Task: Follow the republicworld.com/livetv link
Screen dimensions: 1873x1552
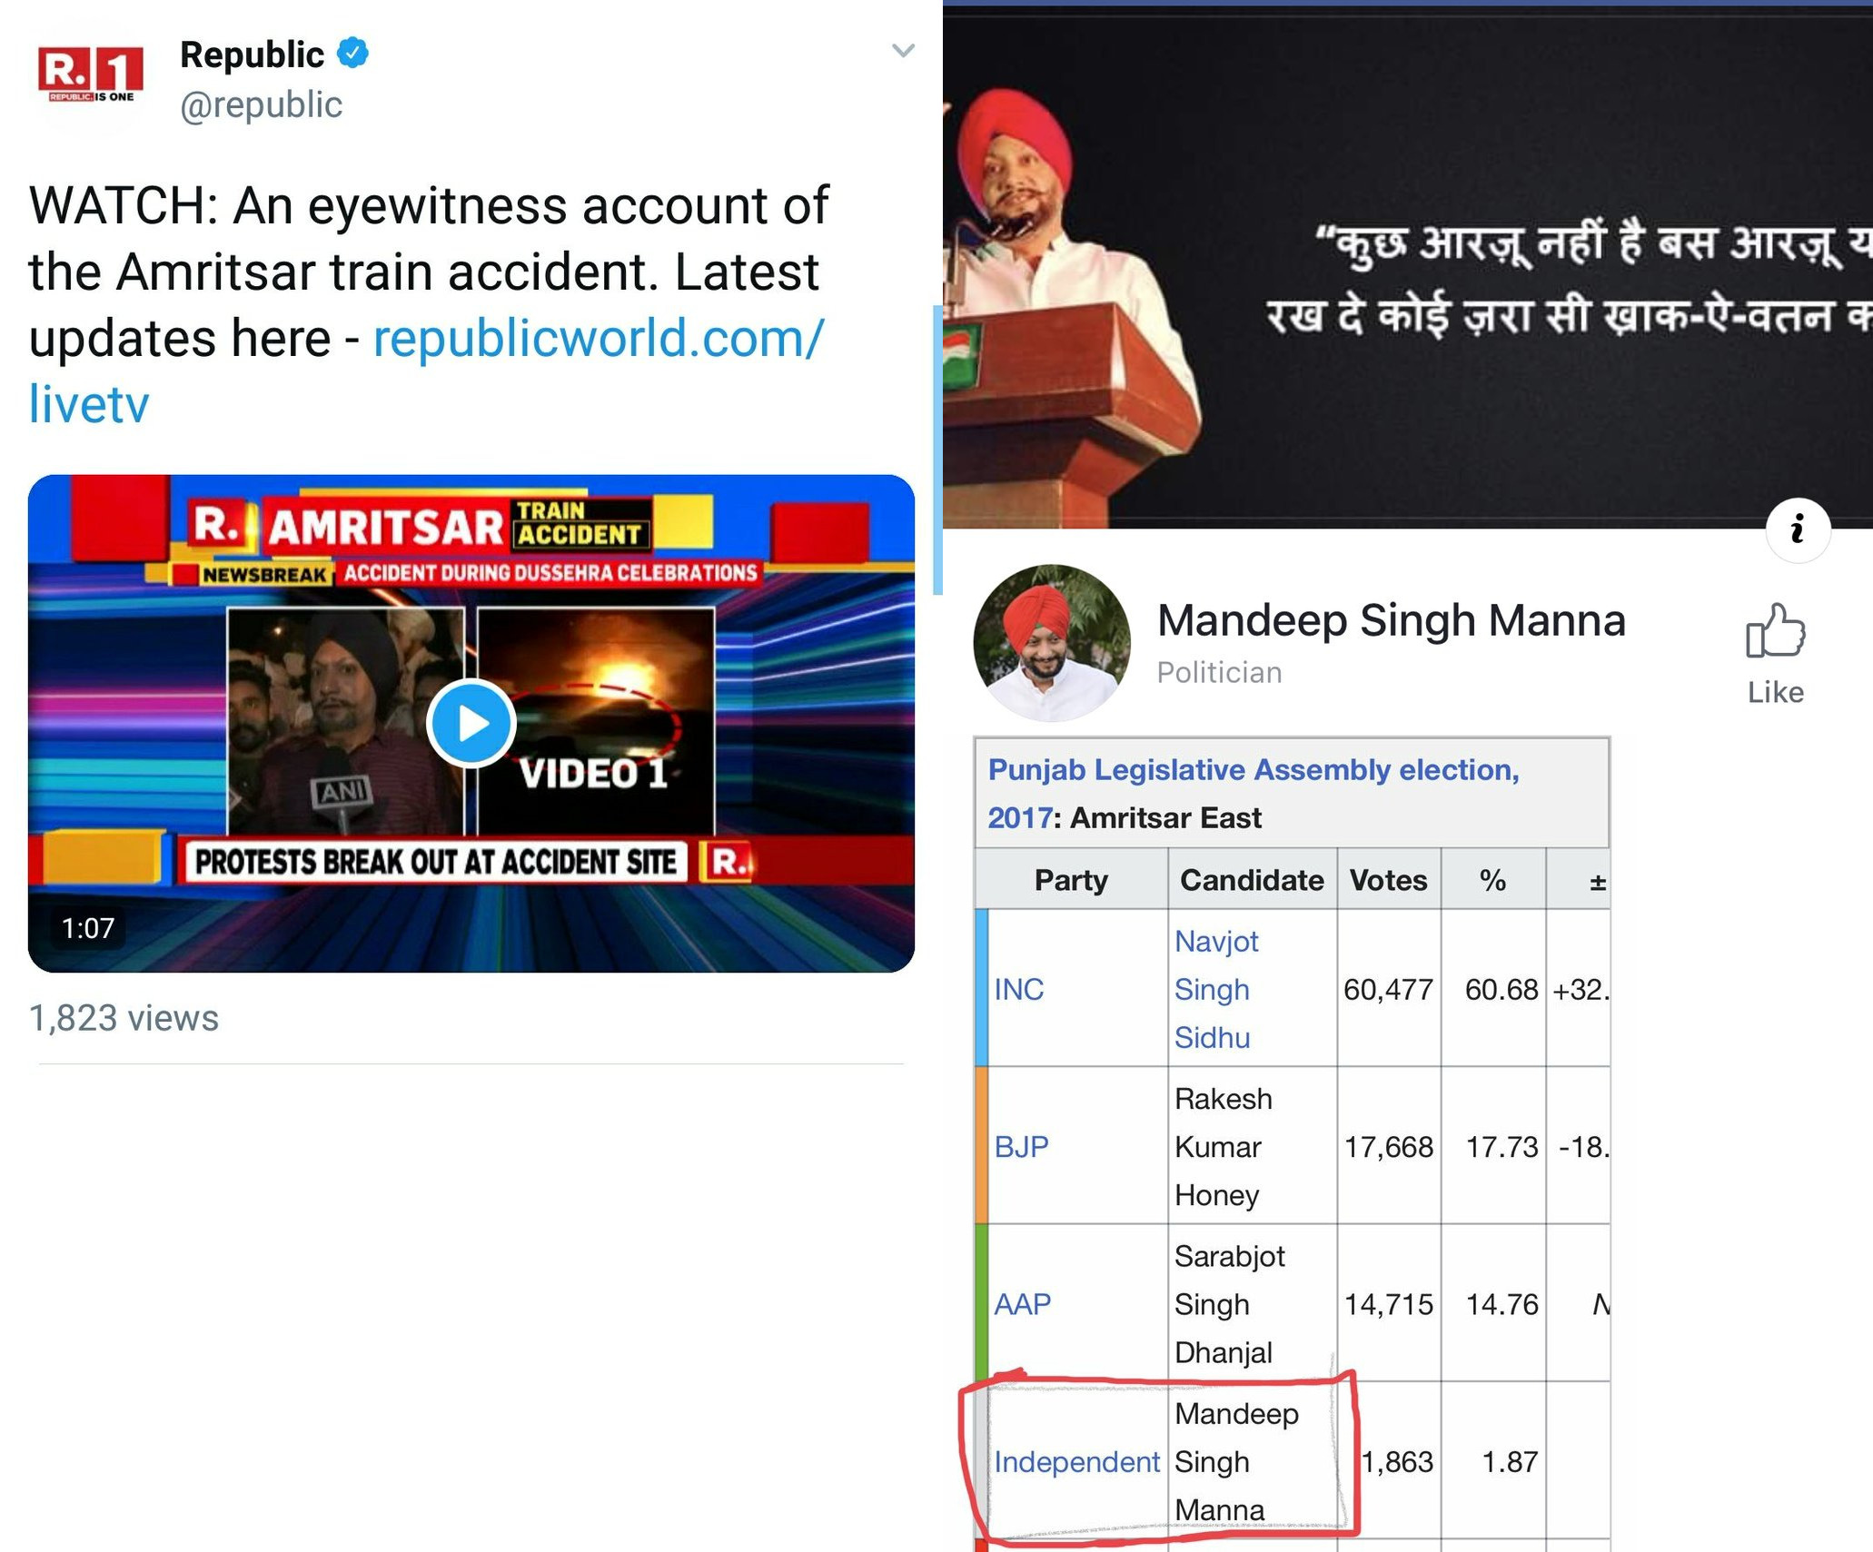Action: pyautogui.click(x=426, y=371)
